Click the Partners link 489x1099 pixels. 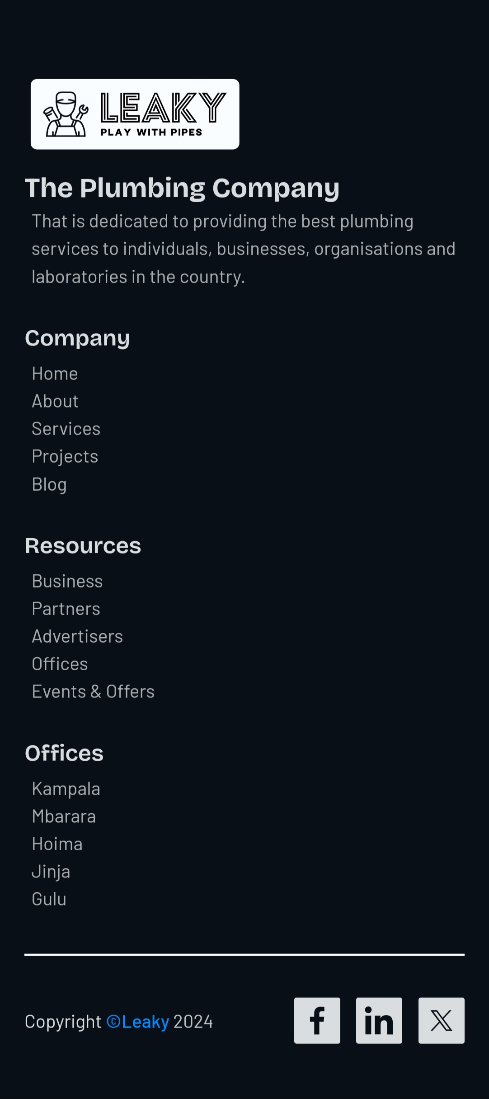66,609
